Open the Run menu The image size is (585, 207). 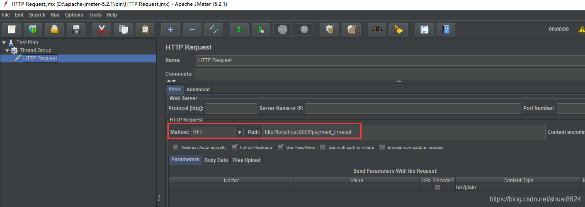(x=55, y=15)
